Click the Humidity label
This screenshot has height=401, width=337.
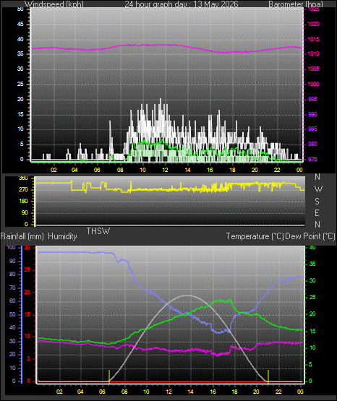click(x=62, y=236)
